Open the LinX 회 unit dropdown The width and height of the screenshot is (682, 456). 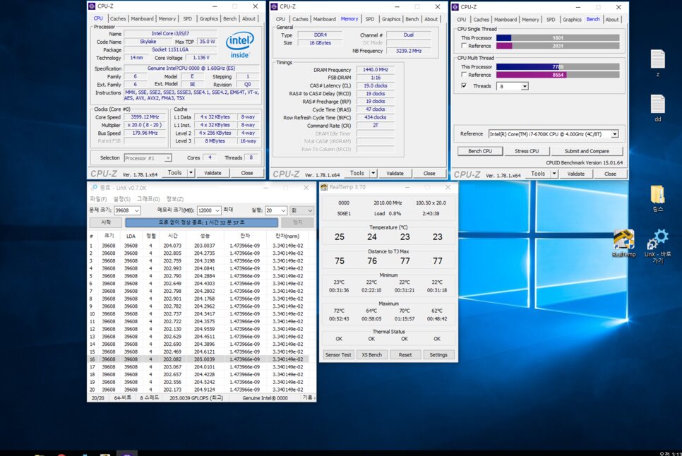click(x=301, y=210)
